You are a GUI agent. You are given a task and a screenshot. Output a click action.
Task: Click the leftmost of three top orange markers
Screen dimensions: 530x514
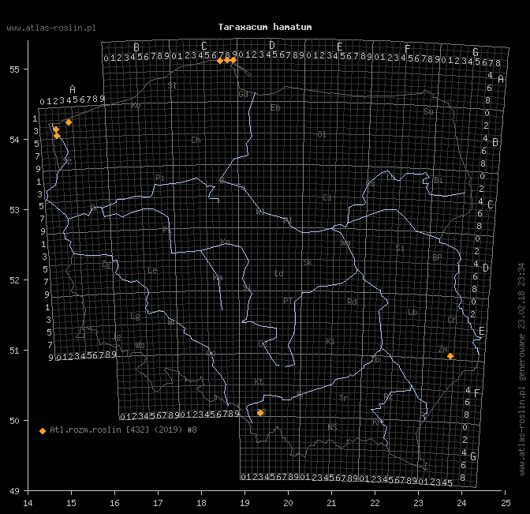(x=220, y=61)
